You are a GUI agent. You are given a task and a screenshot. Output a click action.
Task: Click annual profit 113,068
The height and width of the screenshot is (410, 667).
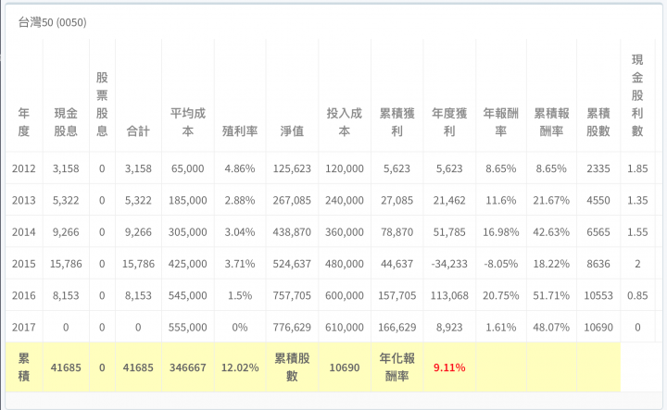449,295
